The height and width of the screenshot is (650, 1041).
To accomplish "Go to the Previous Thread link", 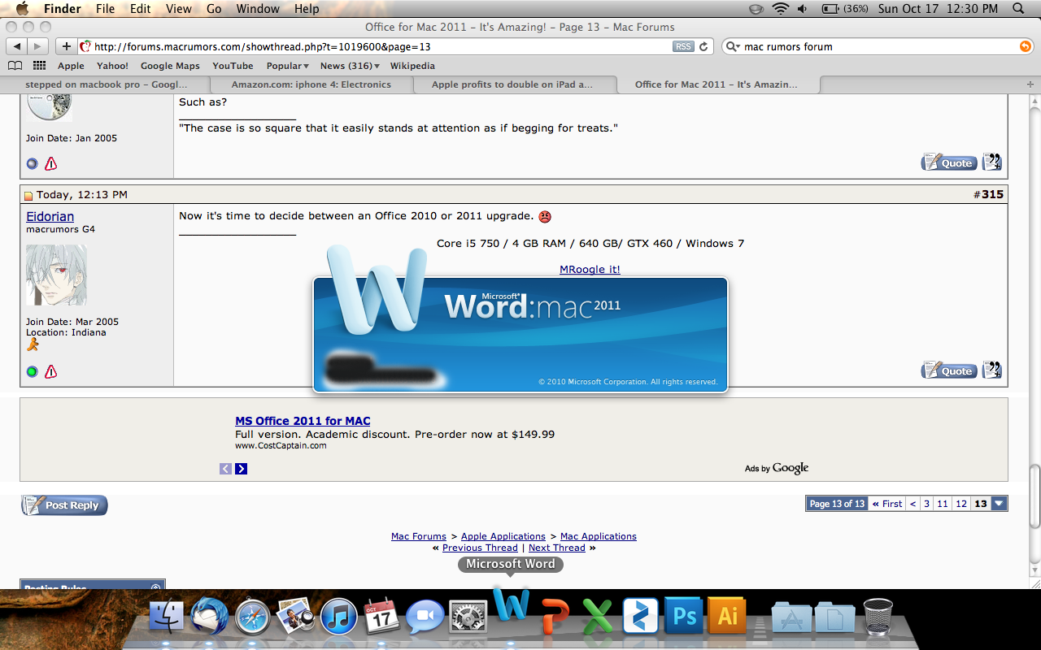I will tap(480, 548).
